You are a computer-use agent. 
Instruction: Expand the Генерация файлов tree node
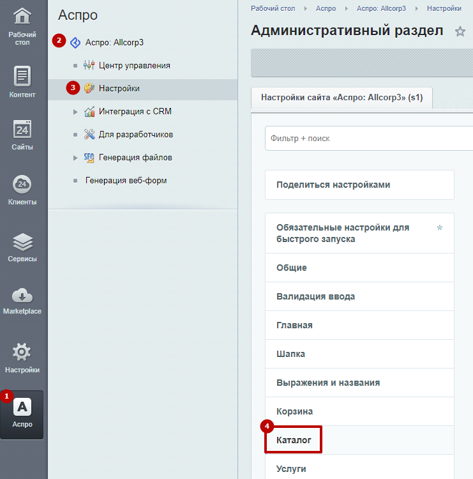75,158
